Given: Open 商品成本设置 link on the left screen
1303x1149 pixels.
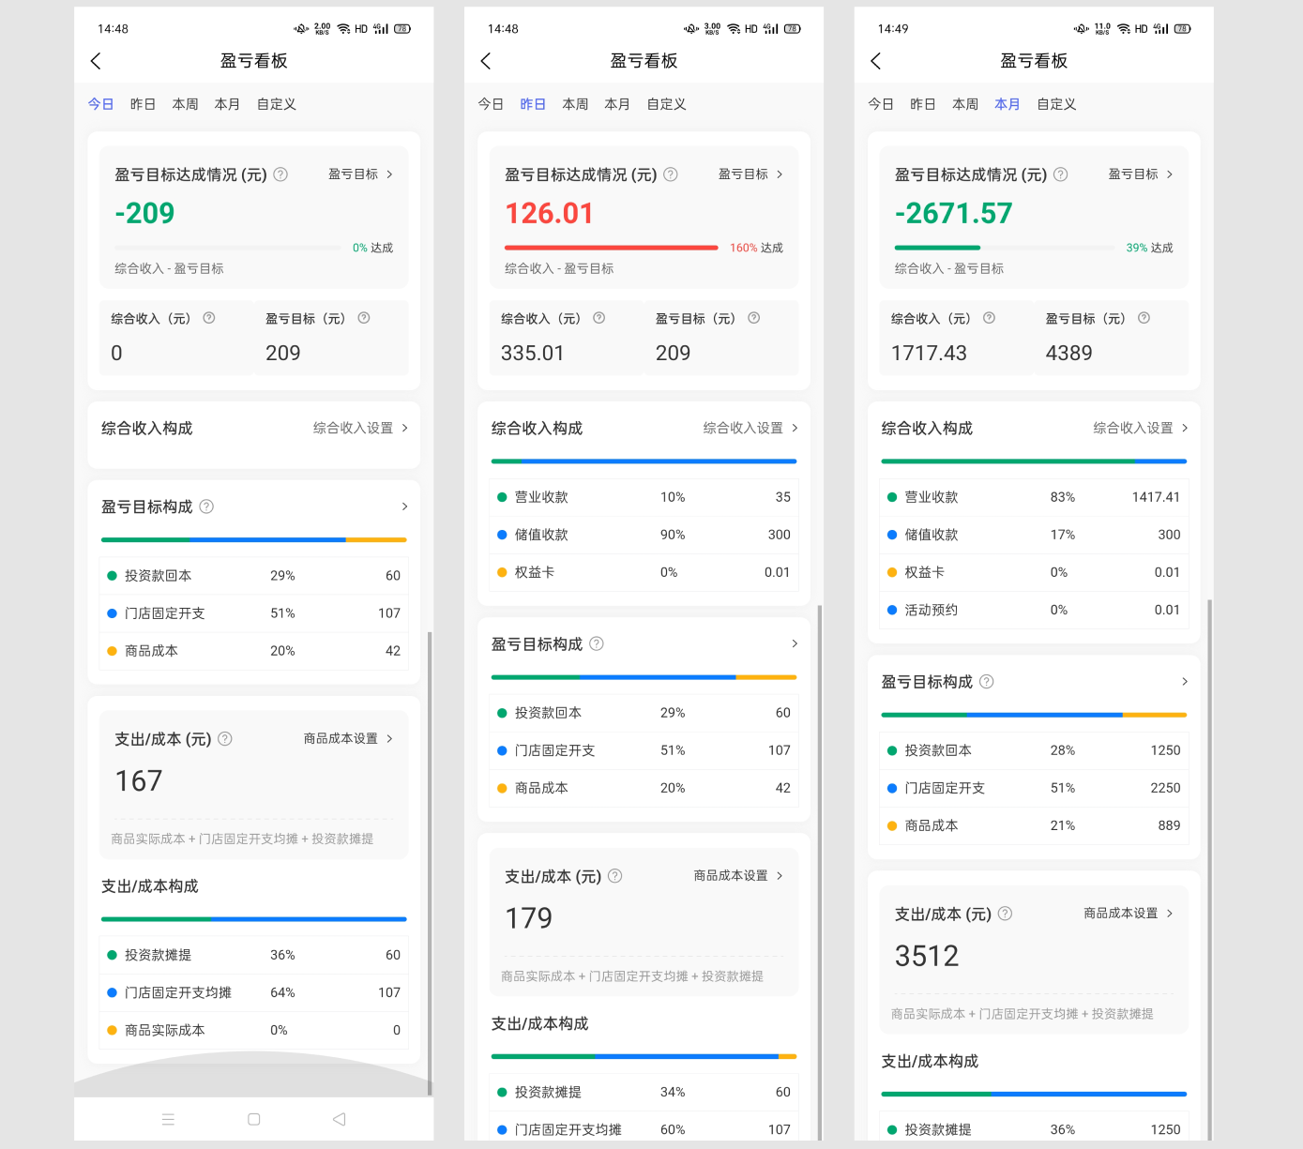Looking at the screenshot, I should tap(348, 739).
